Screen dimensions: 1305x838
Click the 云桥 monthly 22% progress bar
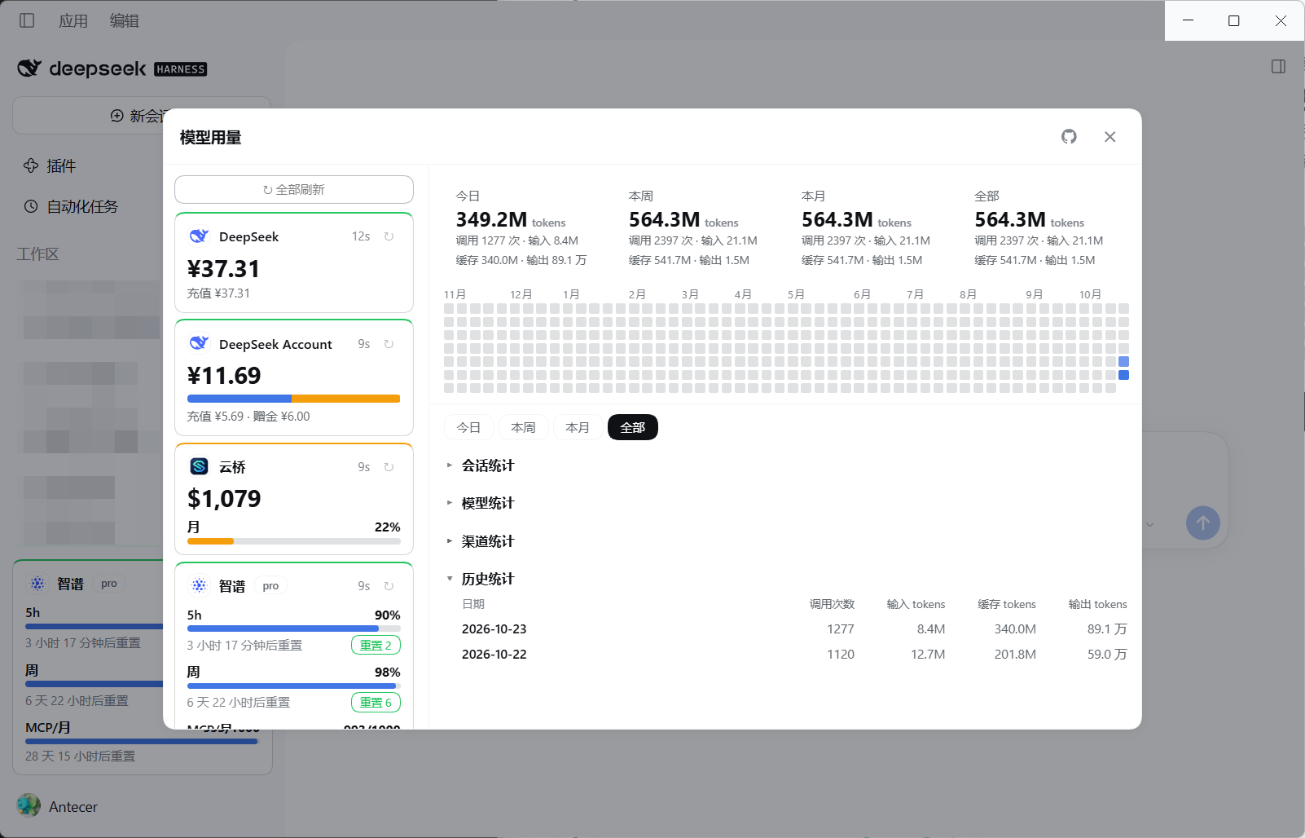point(293,541)
